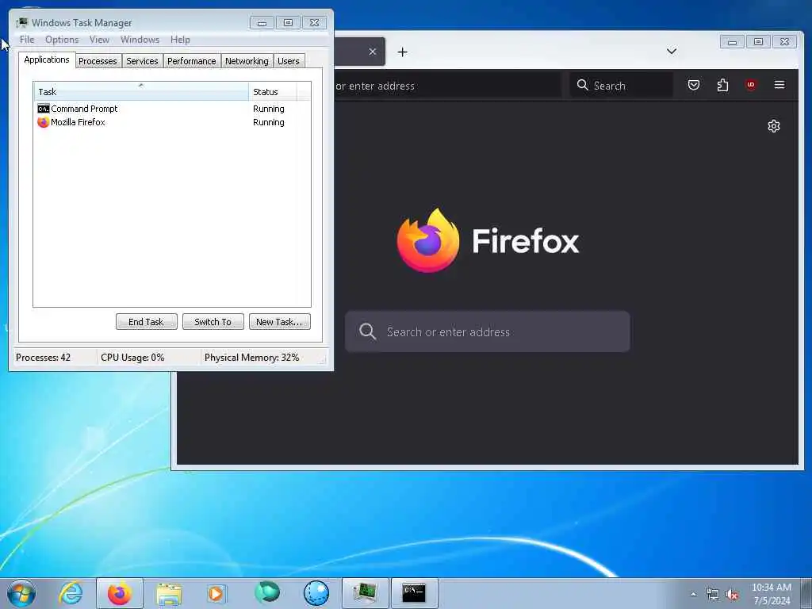
Task: Click the blue globe taskbar icon
Action: 316,593
